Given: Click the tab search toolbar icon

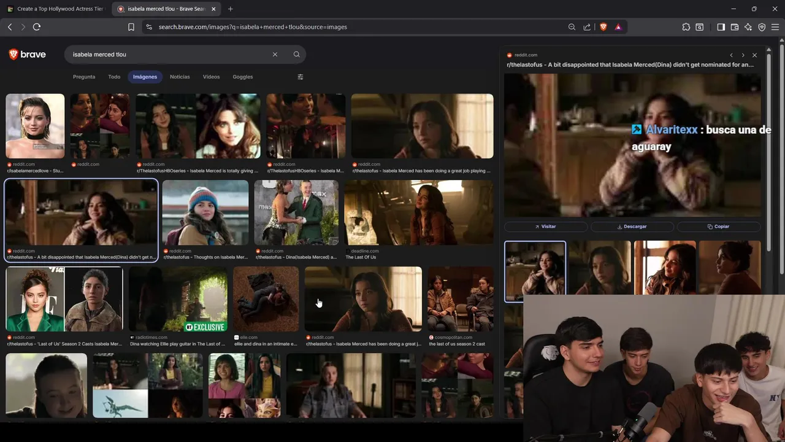Looking at the screenshot, I should pyautogui.click(x=700, y=27).
